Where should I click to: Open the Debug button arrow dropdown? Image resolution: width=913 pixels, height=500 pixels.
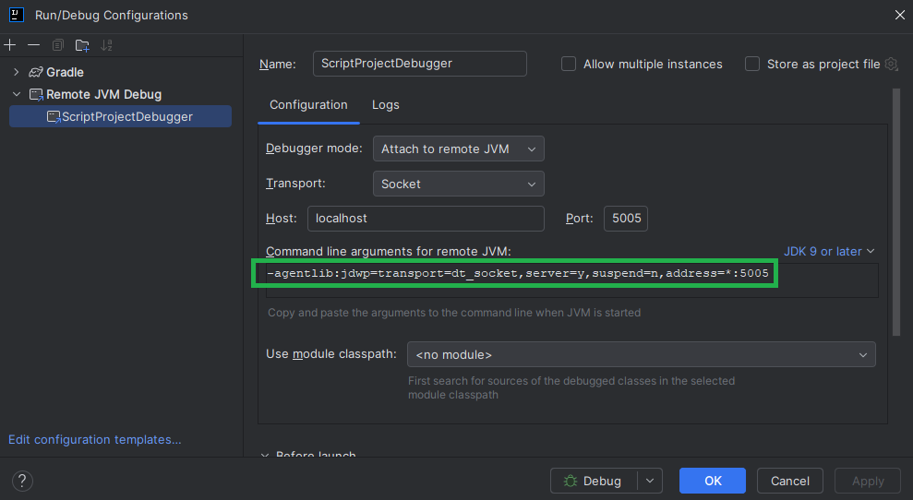click(x=650, y=481)
